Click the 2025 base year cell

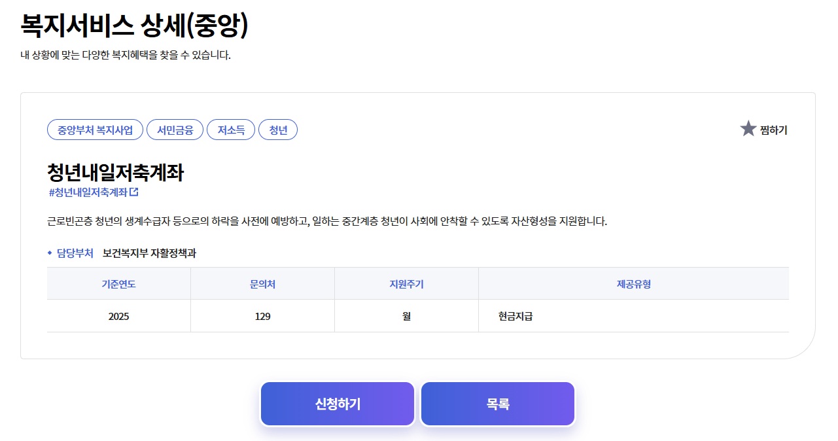(x=118, y=315)
